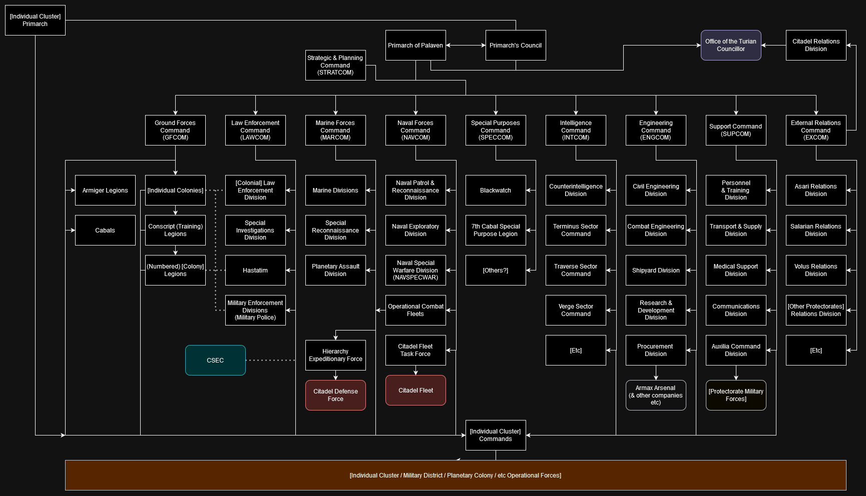Select the Hastatim box
The width and height of the screenshot is (866, 496).
tap(255, 270)
